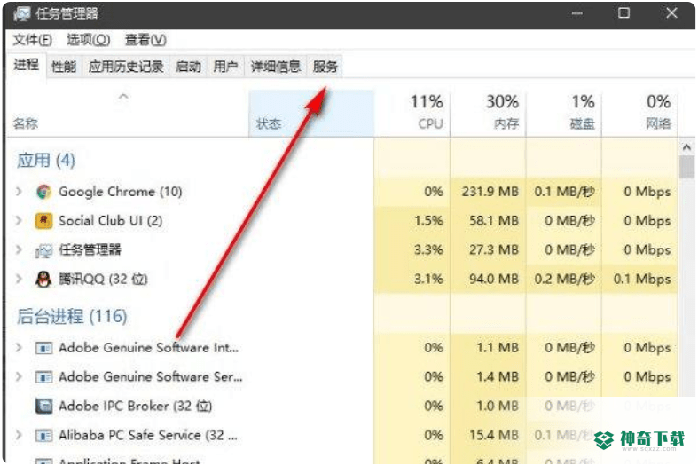
Task: Click the 腾讯QQ penguin icon
Action: [43, 280]
